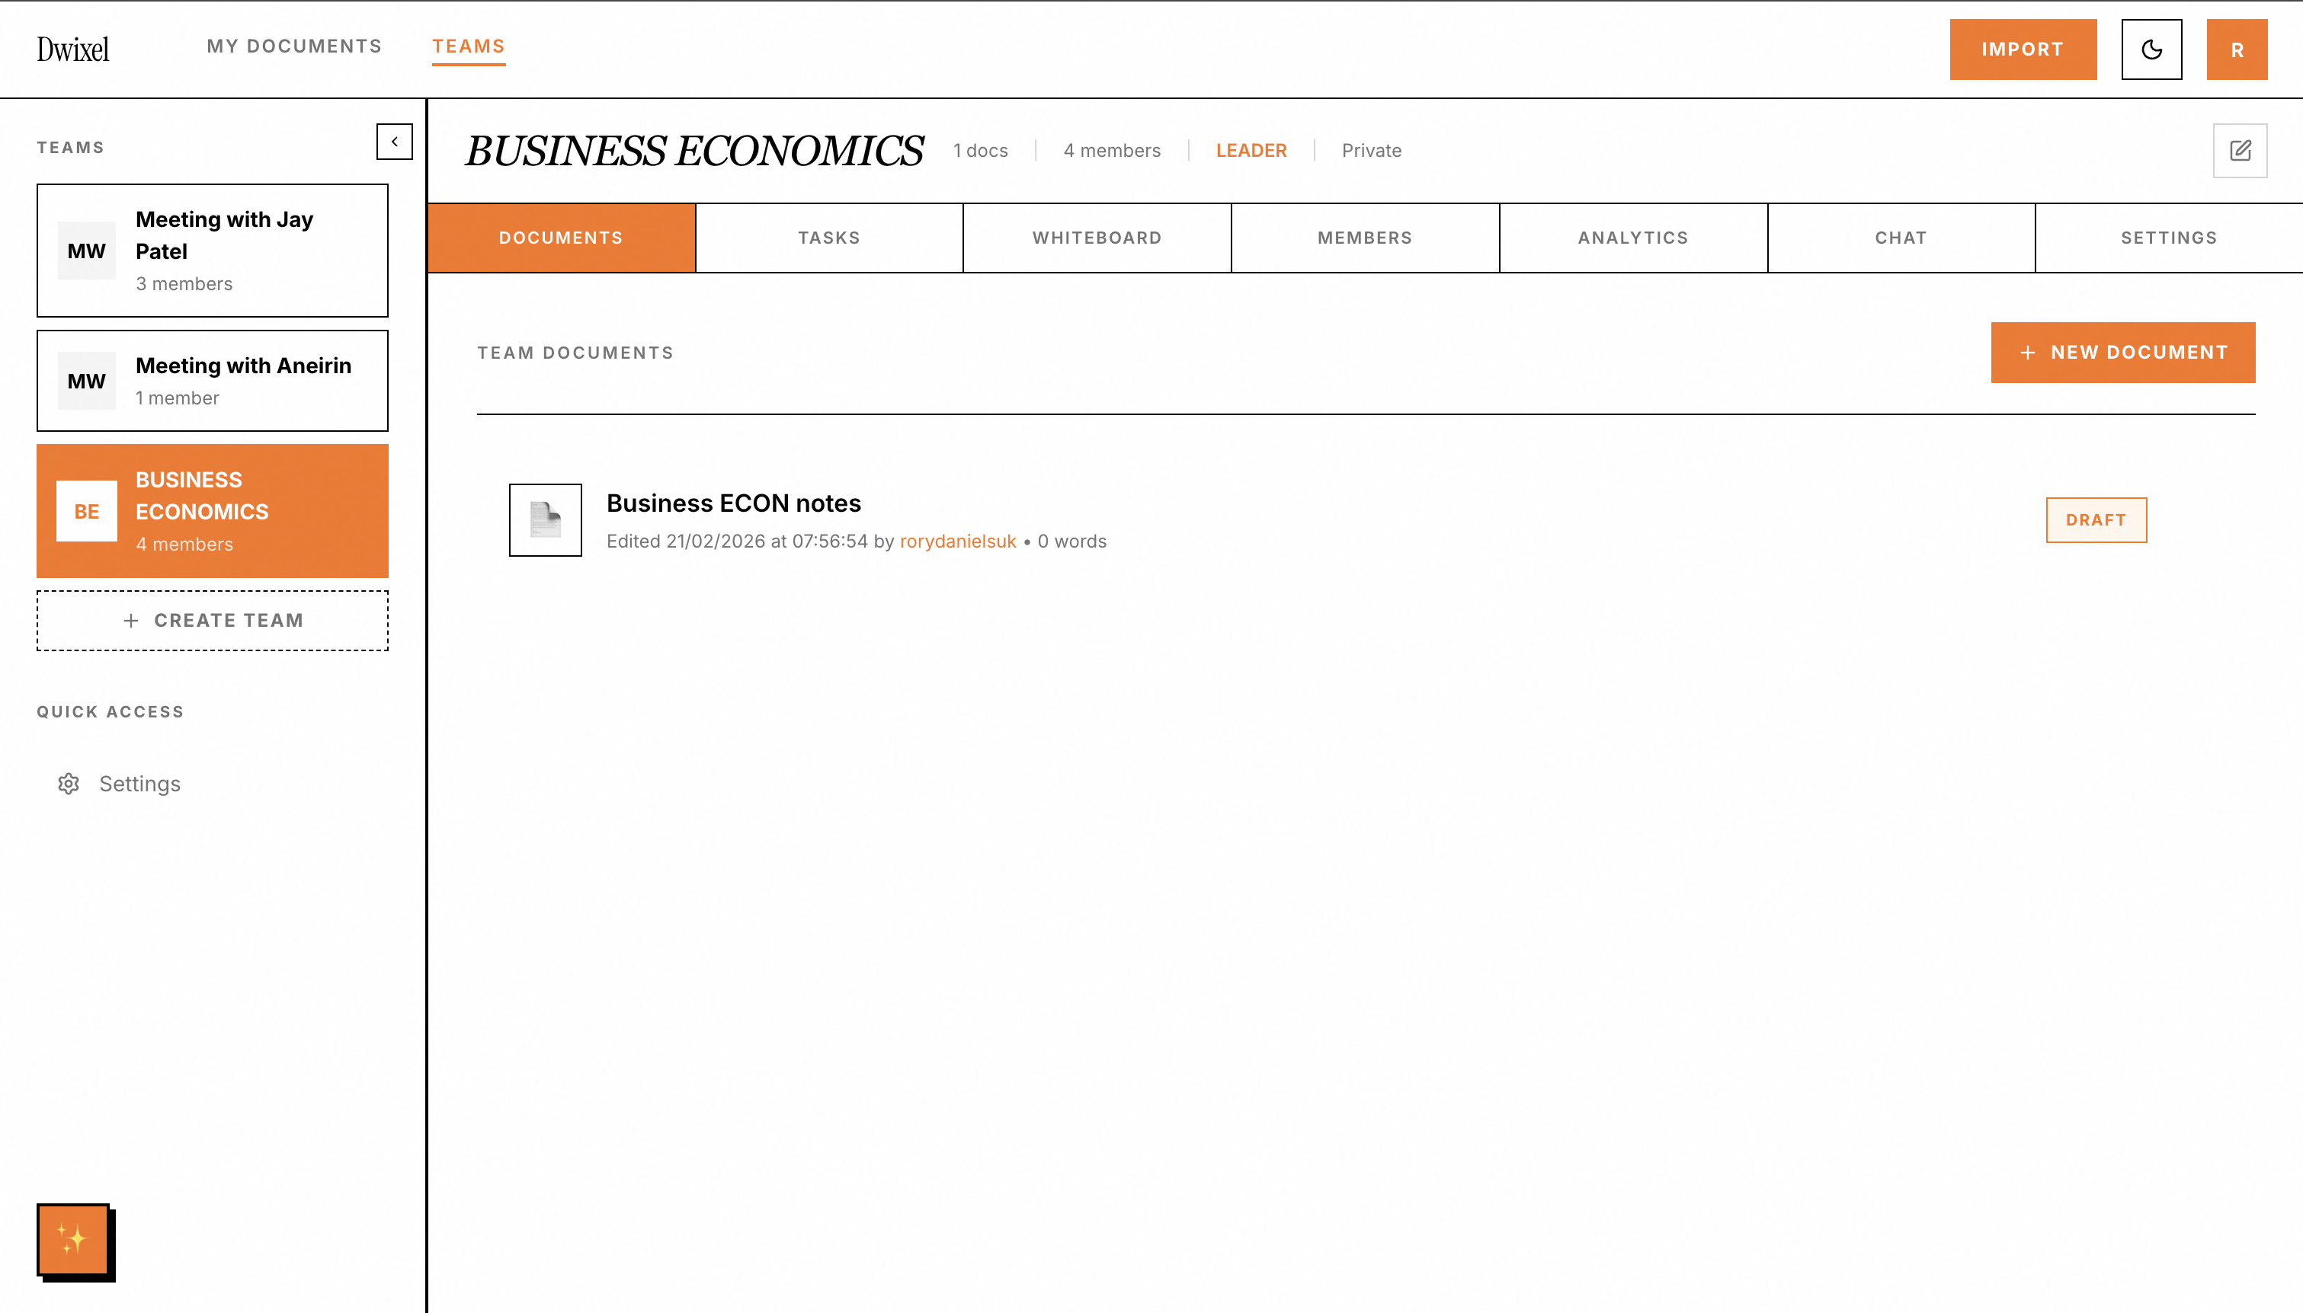Click the MW avatar for Meeting with Aneirin
Viewport: 2303px width, 1313px height.
(x=85, y=379)
